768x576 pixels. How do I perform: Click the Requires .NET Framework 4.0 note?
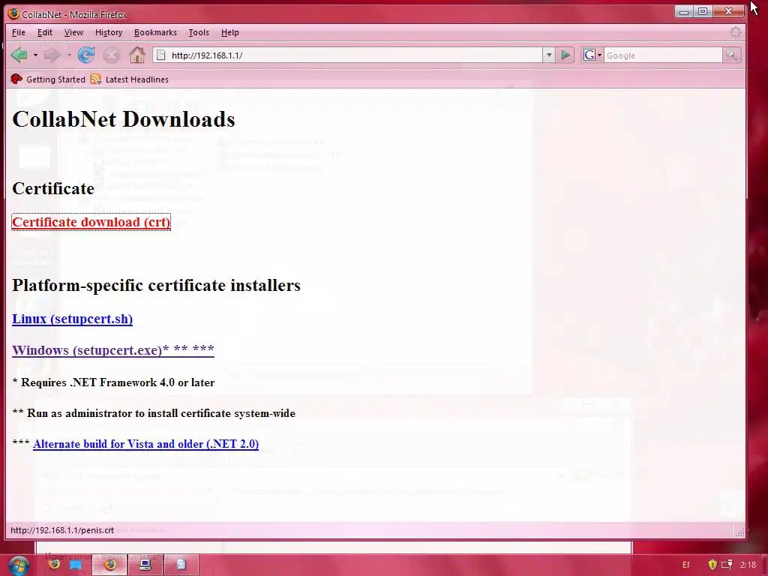[x=114, y=382]
